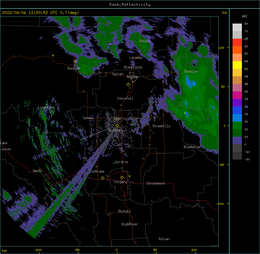
Task: Click the Innisfail label
Action: coord(125,98)
